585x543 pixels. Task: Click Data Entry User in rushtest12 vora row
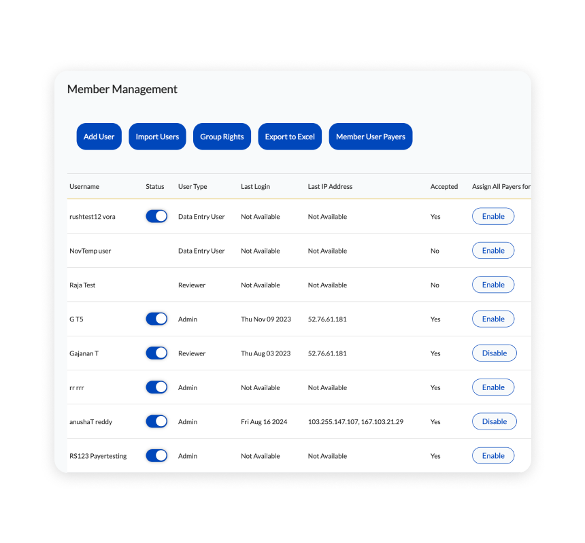[x=201, y=217]
